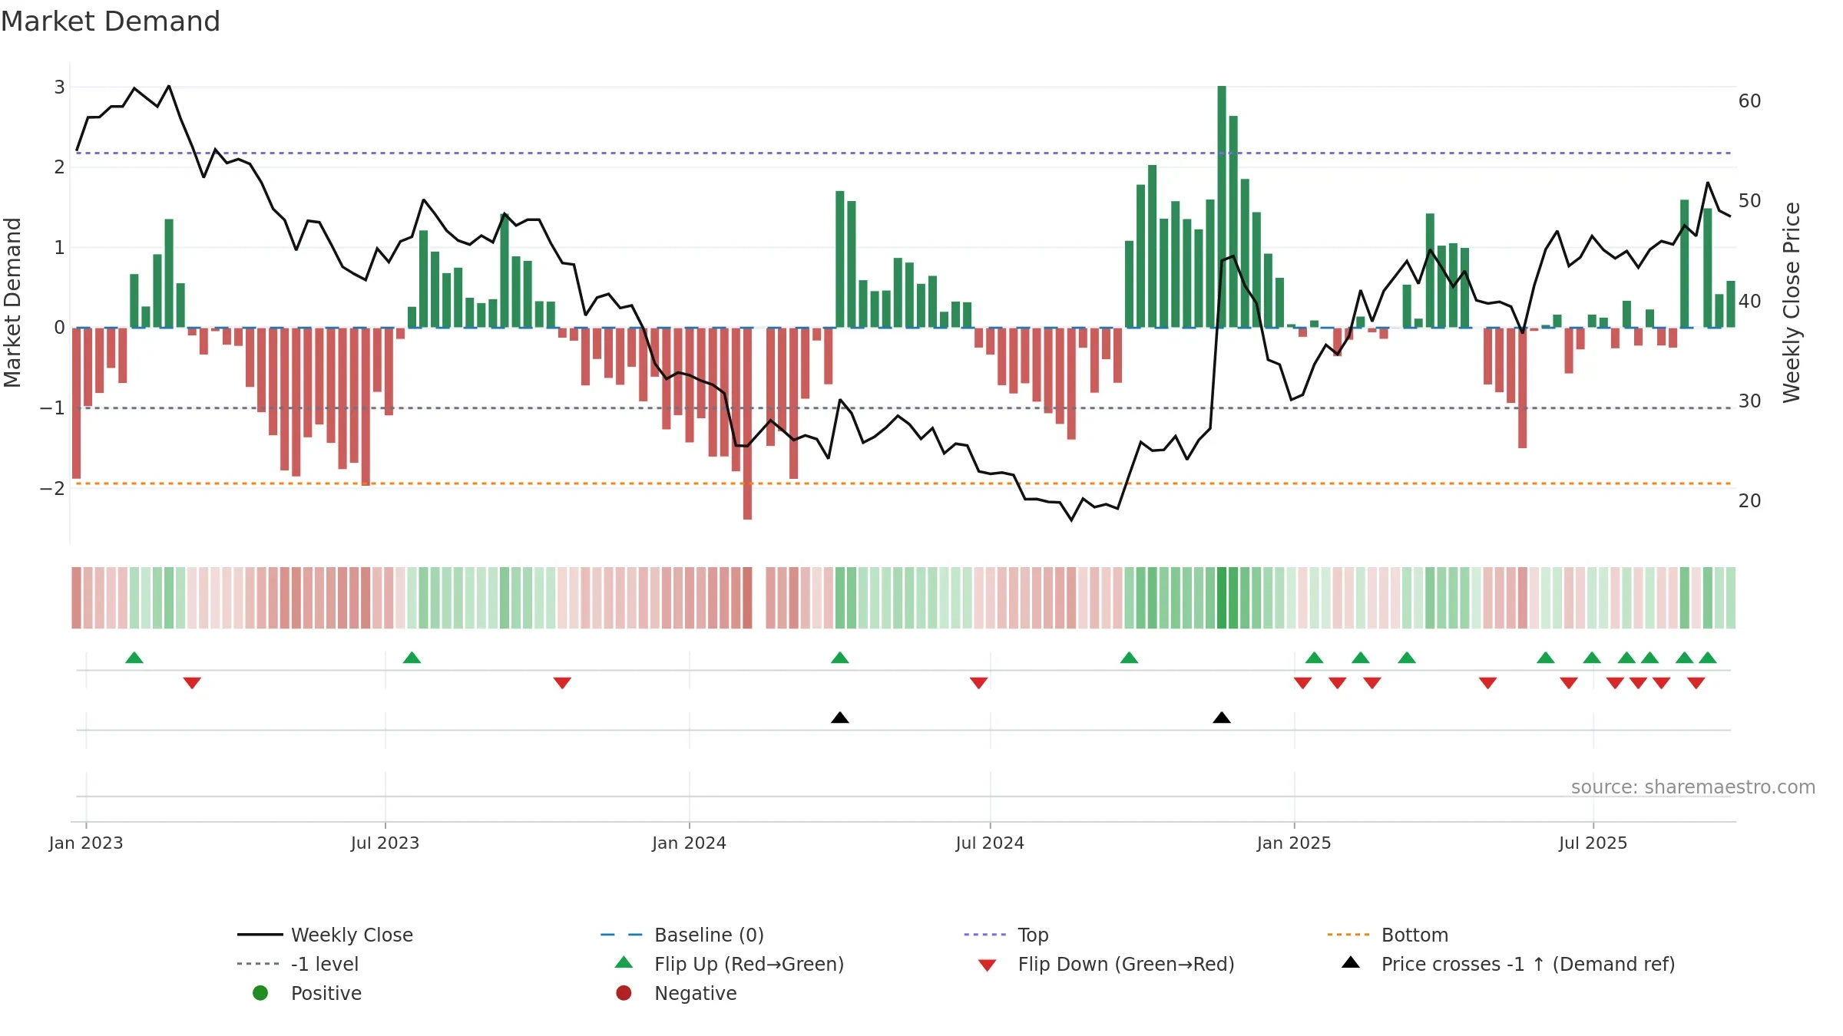
Task: Click the '60' tick on the price axis
Action: click(1750, 101)
